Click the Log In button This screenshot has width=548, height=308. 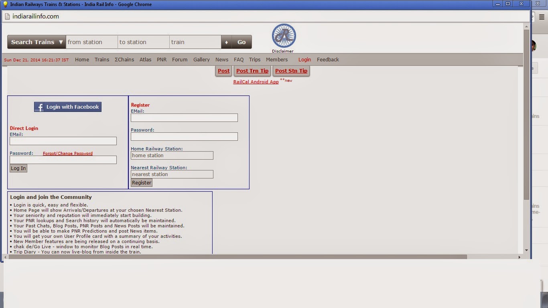point(18,168)
